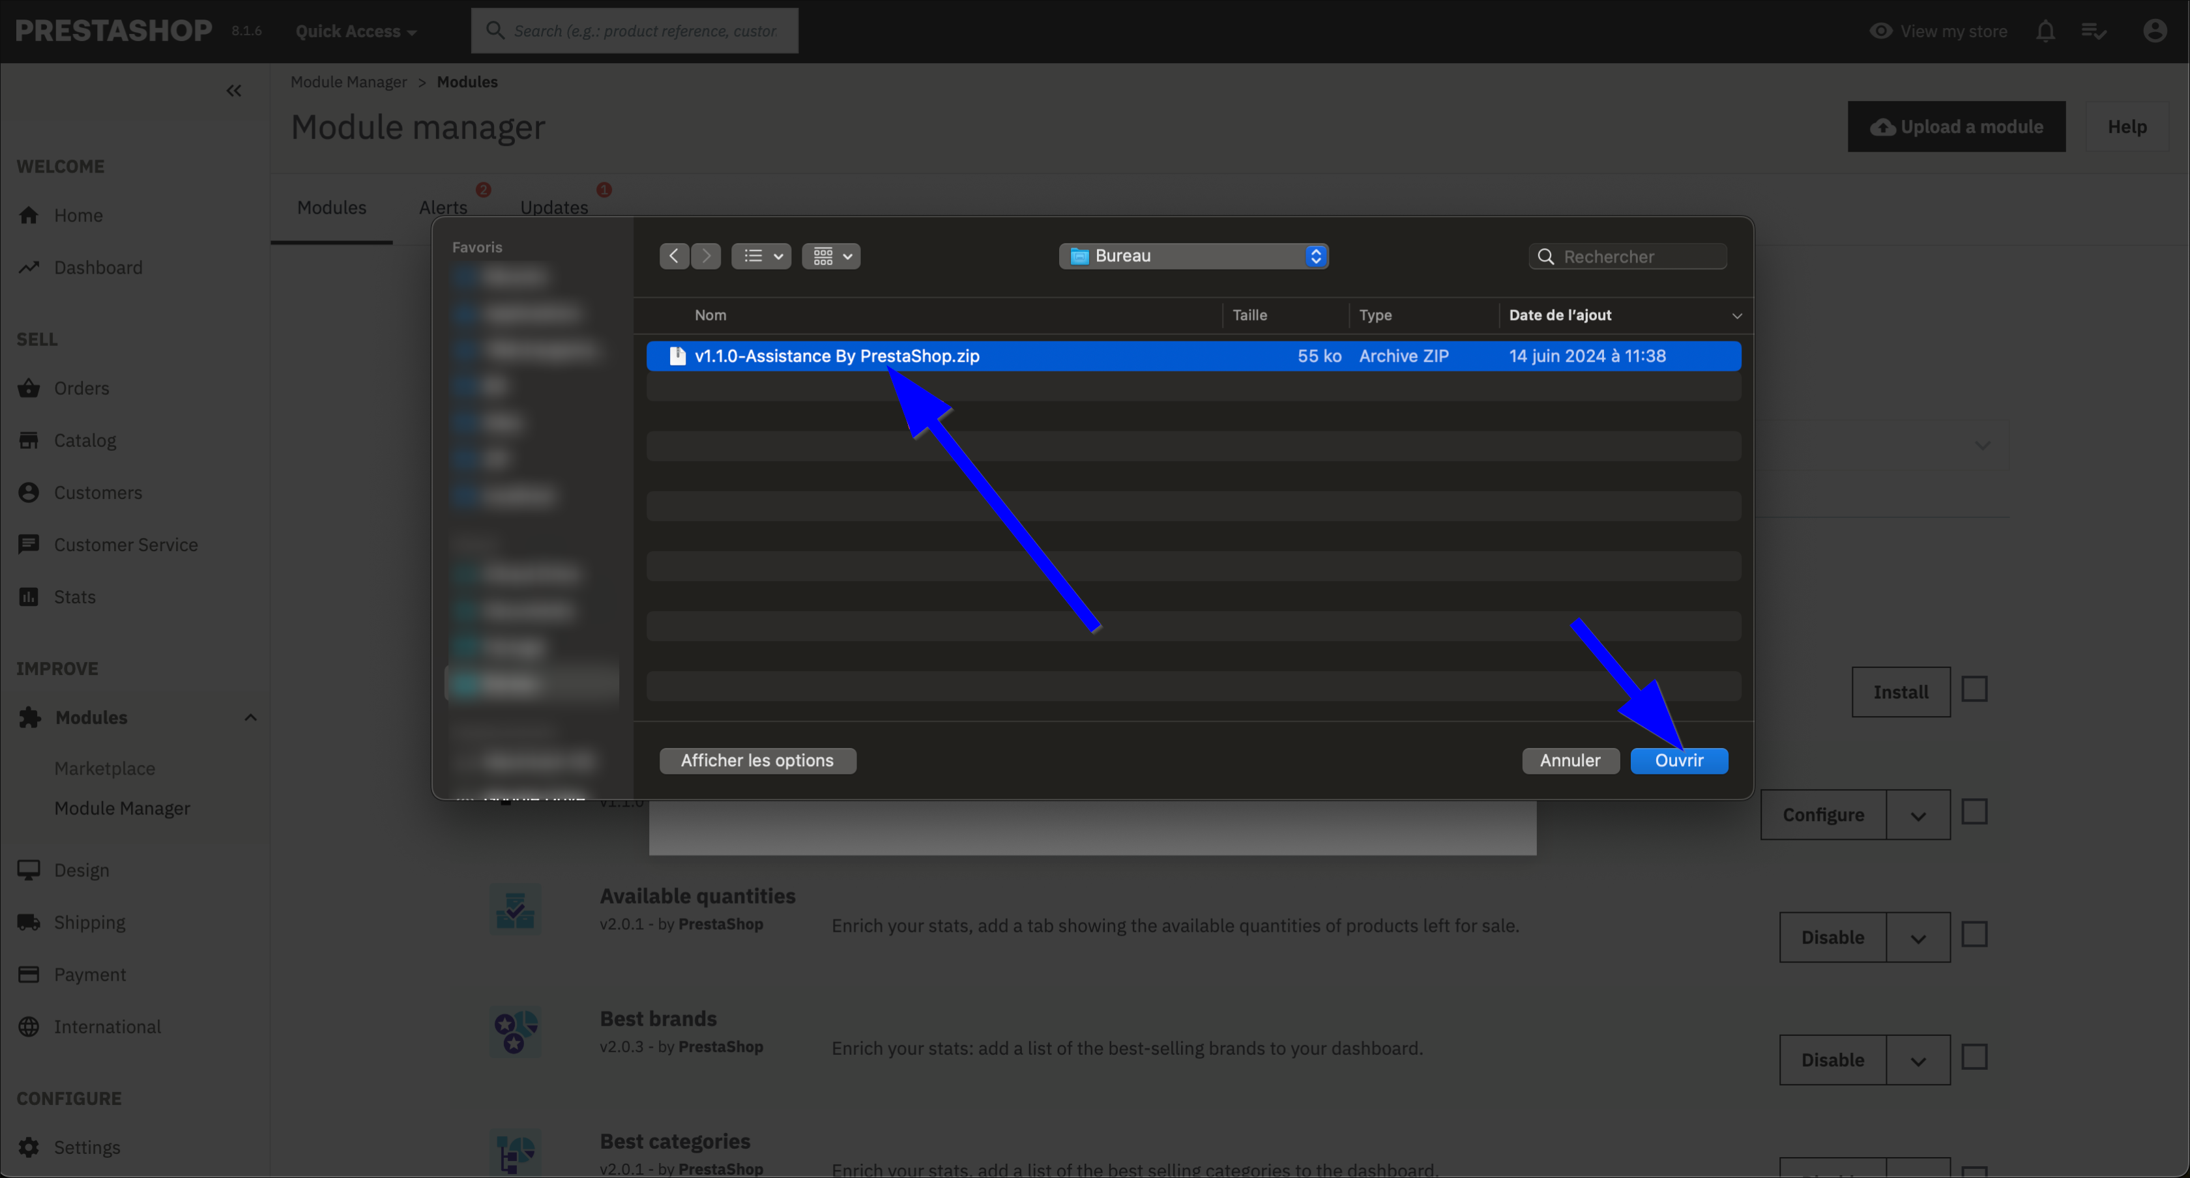Click Ouvrir to open the file
2190x1178 pixels.
(1679, 761)
